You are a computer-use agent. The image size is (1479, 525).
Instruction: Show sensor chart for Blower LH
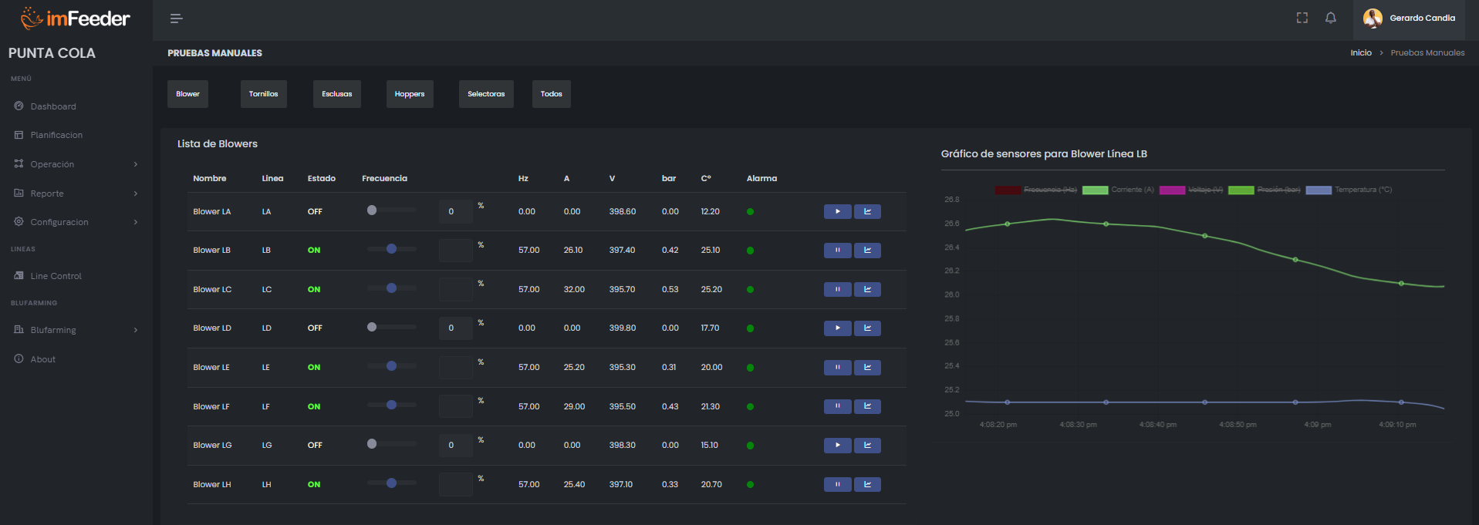point(867,485)
